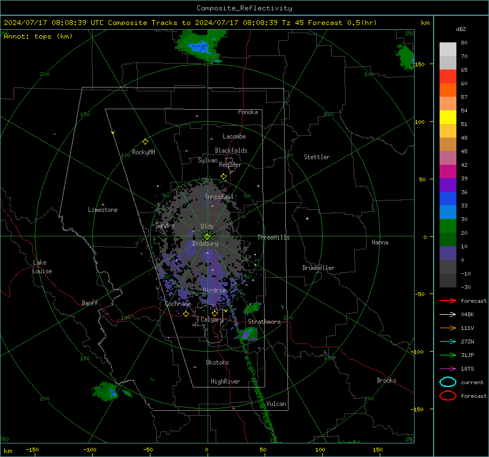Click the Stettler city label

317,157
